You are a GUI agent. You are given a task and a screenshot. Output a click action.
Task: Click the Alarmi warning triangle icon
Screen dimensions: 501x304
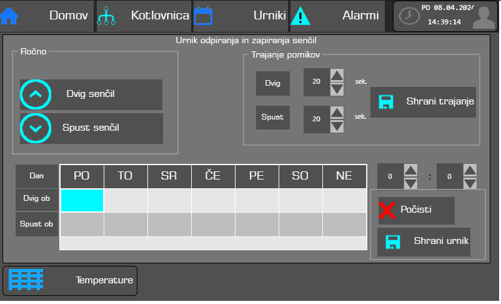(x=300, y=16)
